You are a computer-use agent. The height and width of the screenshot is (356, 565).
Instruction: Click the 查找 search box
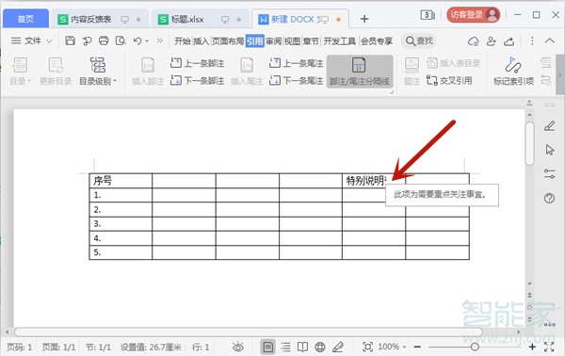[x=419, y=40]
